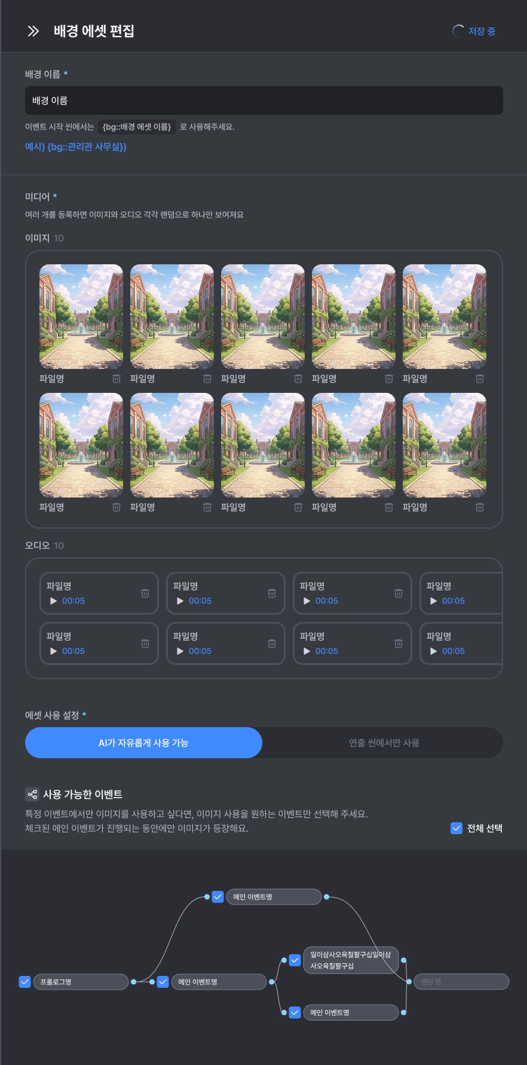Play the first audio file in top row
The height and width of the screenshot is (1065, 527).
pos(53,601)
